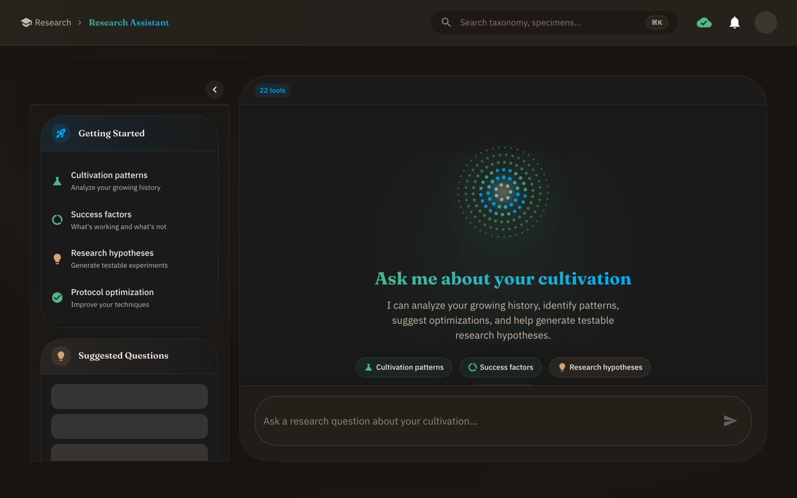Open the Research breadcrumb link
The width and height of the screenshot is (797, 498).
tap(46, 23)
